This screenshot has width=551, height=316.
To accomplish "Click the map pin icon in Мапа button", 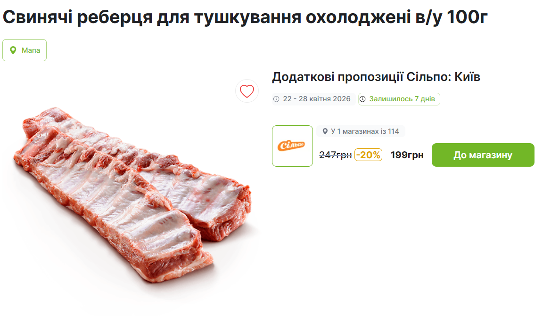I will 13,50.
